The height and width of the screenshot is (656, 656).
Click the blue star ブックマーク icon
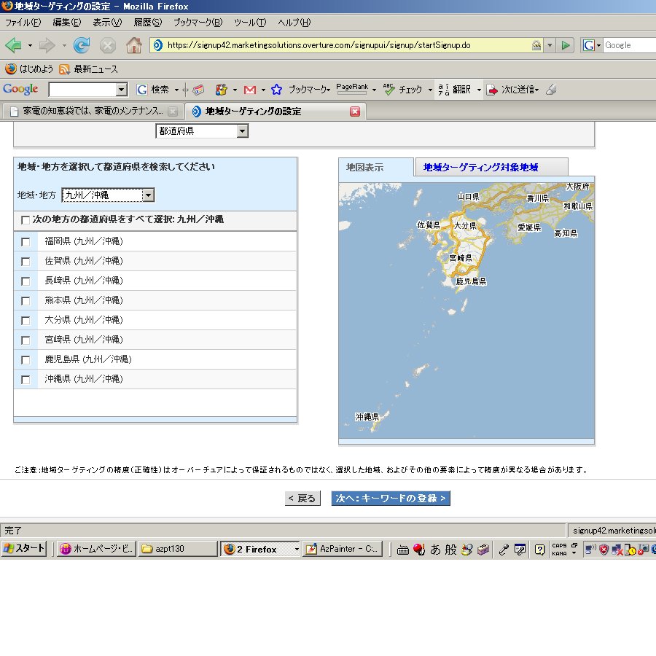point(276,90)
